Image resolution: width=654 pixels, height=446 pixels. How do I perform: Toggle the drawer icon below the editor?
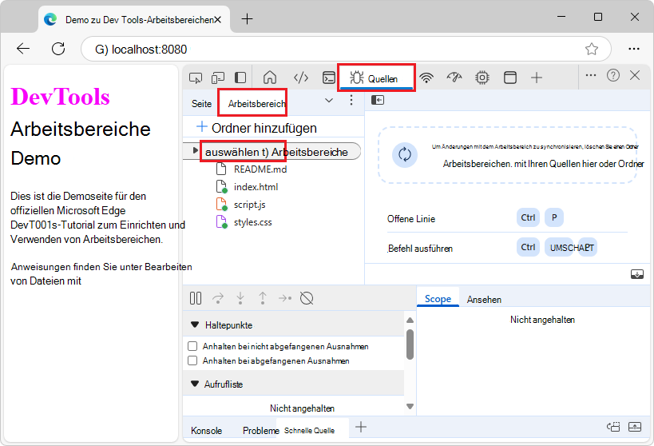point(637,274)
